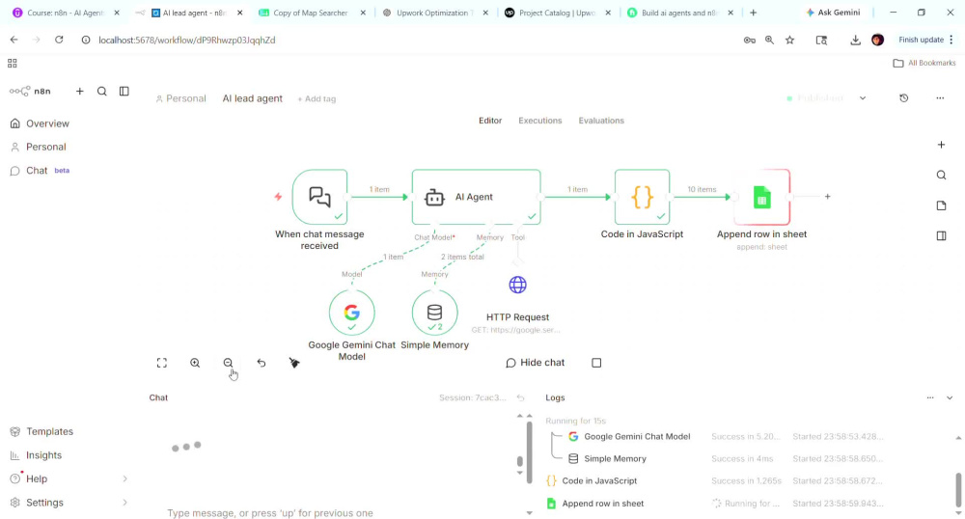Screen dimensions: 965x519
Task: Expand the Help submenu
Action: [124, 478]
